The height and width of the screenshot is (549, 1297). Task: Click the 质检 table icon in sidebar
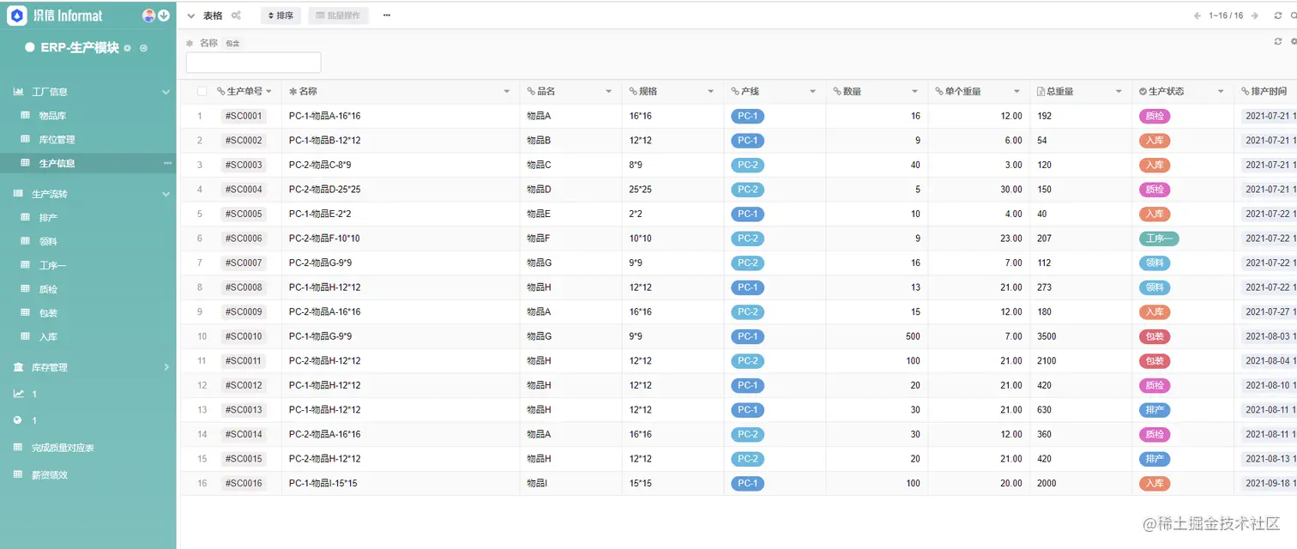pos(25,289)
